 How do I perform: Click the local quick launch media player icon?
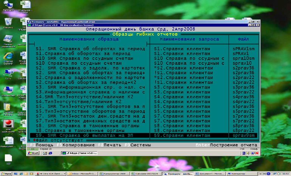pos(31,174)
